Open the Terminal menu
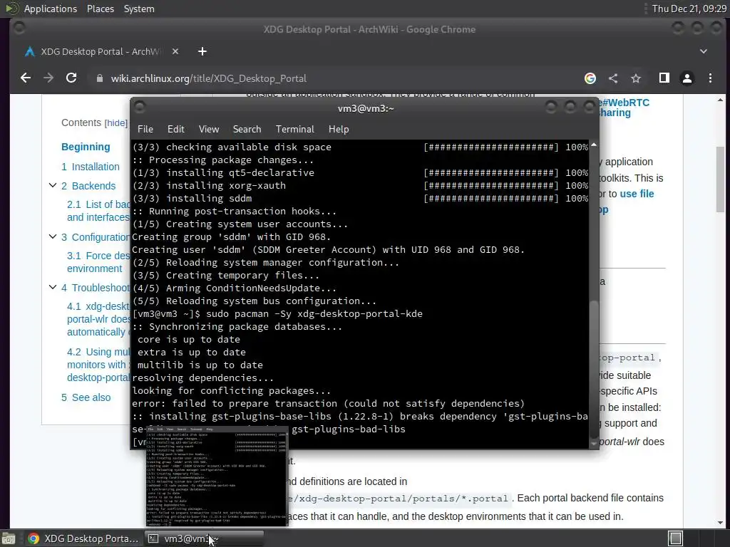 [294, 130]
